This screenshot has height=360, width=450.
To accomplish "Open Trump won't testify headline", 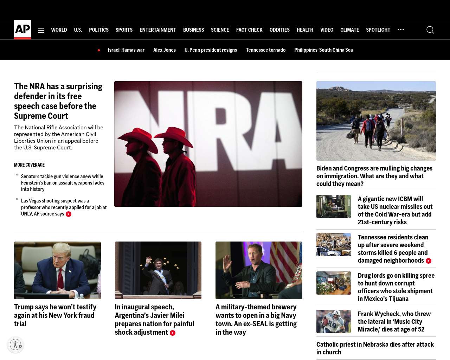I will [x=55, y=315].
